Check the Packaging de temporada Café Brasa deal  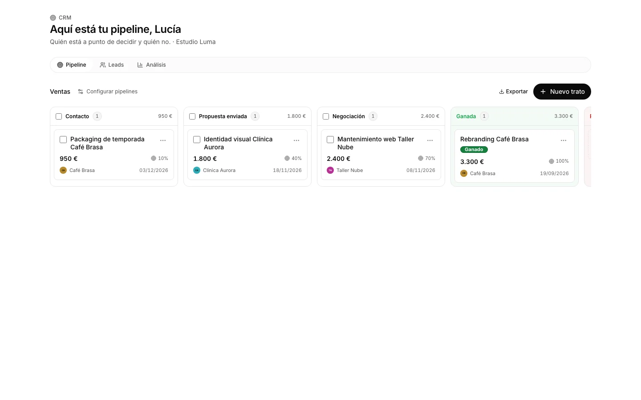pos(63,140)
